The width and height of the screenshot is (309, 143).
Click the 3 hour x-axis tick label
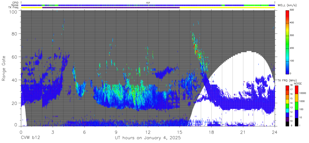[53, 132]
